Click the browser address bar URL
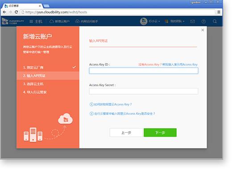The height and width of the screenshot is (176, 232). click(x=56, y=12)
